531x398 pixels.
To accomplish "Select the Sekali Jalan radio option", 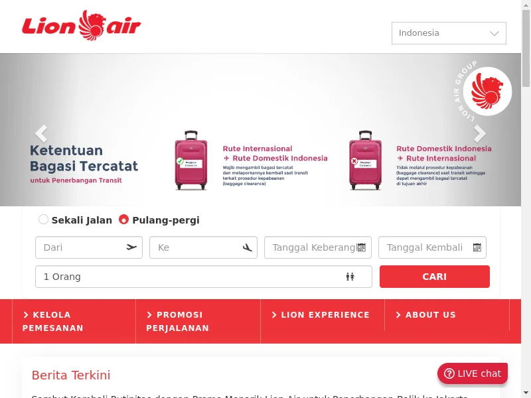I will click(x=43, y=220).
